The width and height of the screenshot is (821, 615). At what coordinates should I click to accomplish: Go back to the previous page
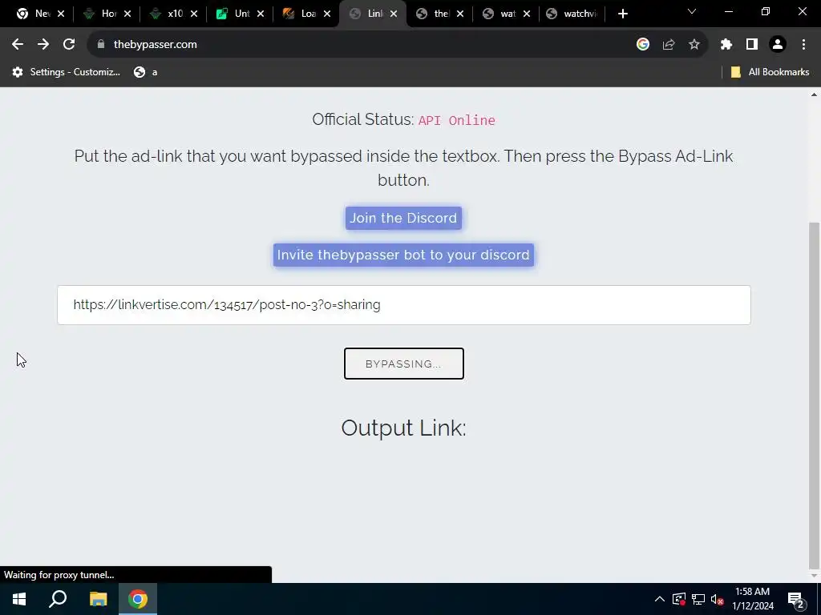coord(18,45)
